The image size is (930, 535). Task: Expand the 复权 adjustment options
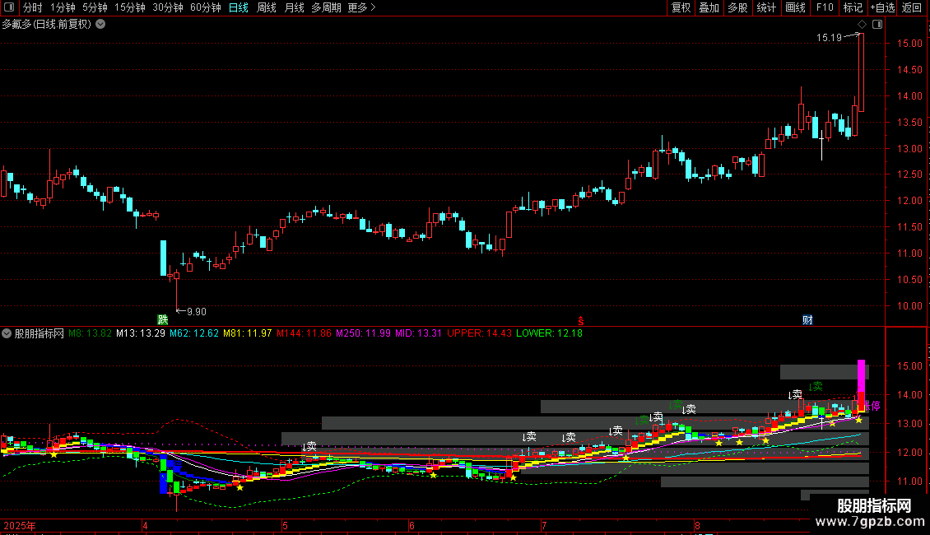(x=681, y=7)
